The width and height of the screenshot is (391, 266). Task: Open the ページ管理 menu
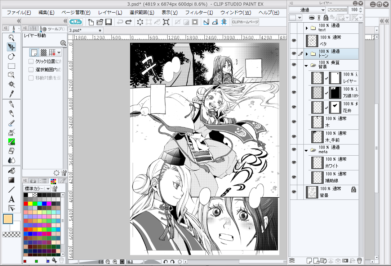[76, 13]
